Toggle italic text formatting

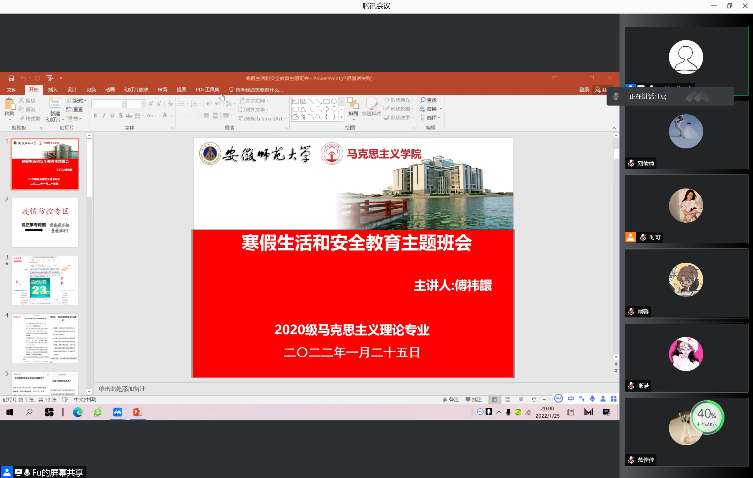104,116
